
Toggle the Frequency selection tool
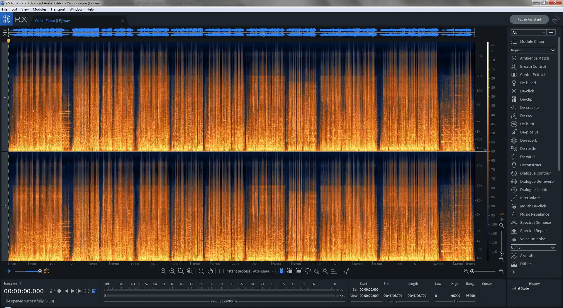click(x=299, y=271)
